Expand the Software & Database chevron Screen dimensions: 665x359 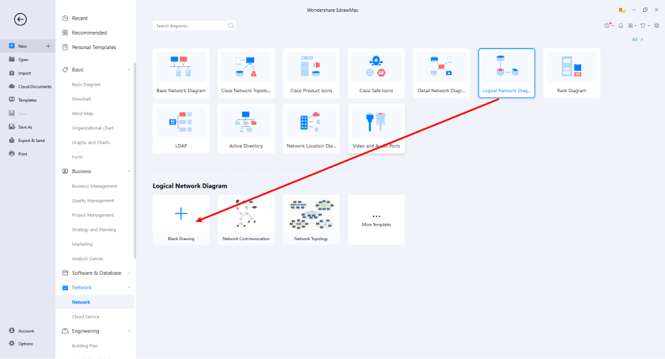129,273
